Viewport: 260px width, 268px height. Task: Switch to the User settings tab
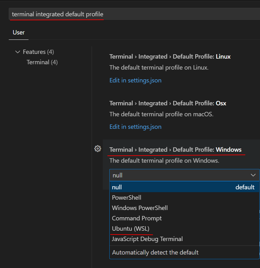(x=18, y=32)
